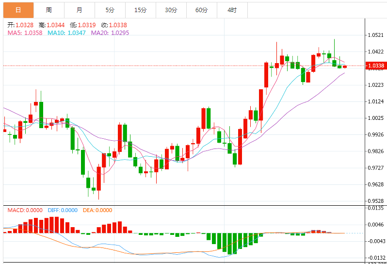Image resolution: width=387 pixels, height=264 pixels.
Task: Click the MA20: 1.0295 label
Action: pyautogui.click(x=110, y=33)
